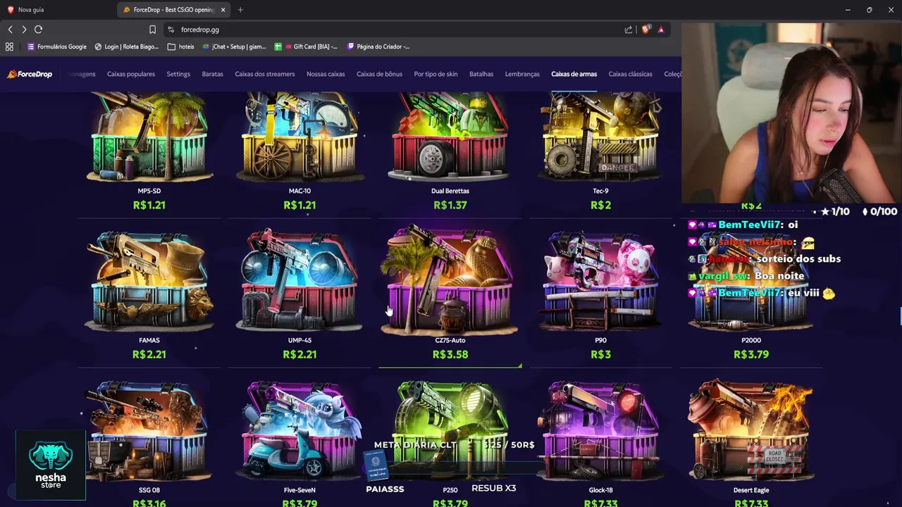Screen dimensions: 902x507
Task: Open Caixas populares category
Action: pos(131,74)
